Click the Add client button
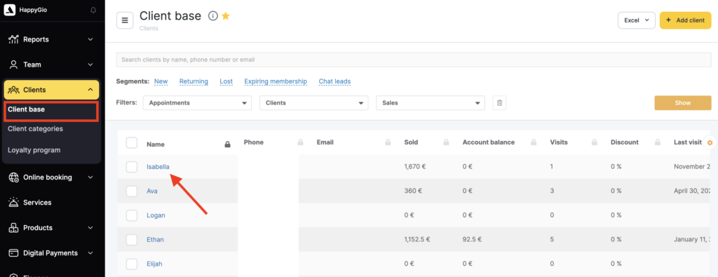Screen dimensions: 718x277 click(x=686, y=20)
